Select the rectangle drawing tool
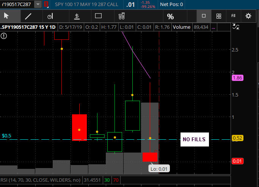Viewport: 259px width, 187px height. pyautogui.click(x=98, y=16)
